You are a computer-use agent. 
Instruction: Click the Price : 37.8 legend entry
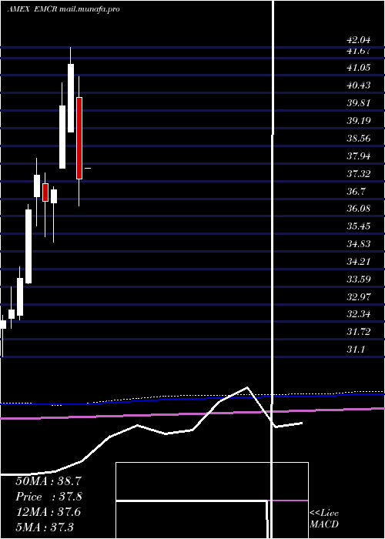pos(49,497)
